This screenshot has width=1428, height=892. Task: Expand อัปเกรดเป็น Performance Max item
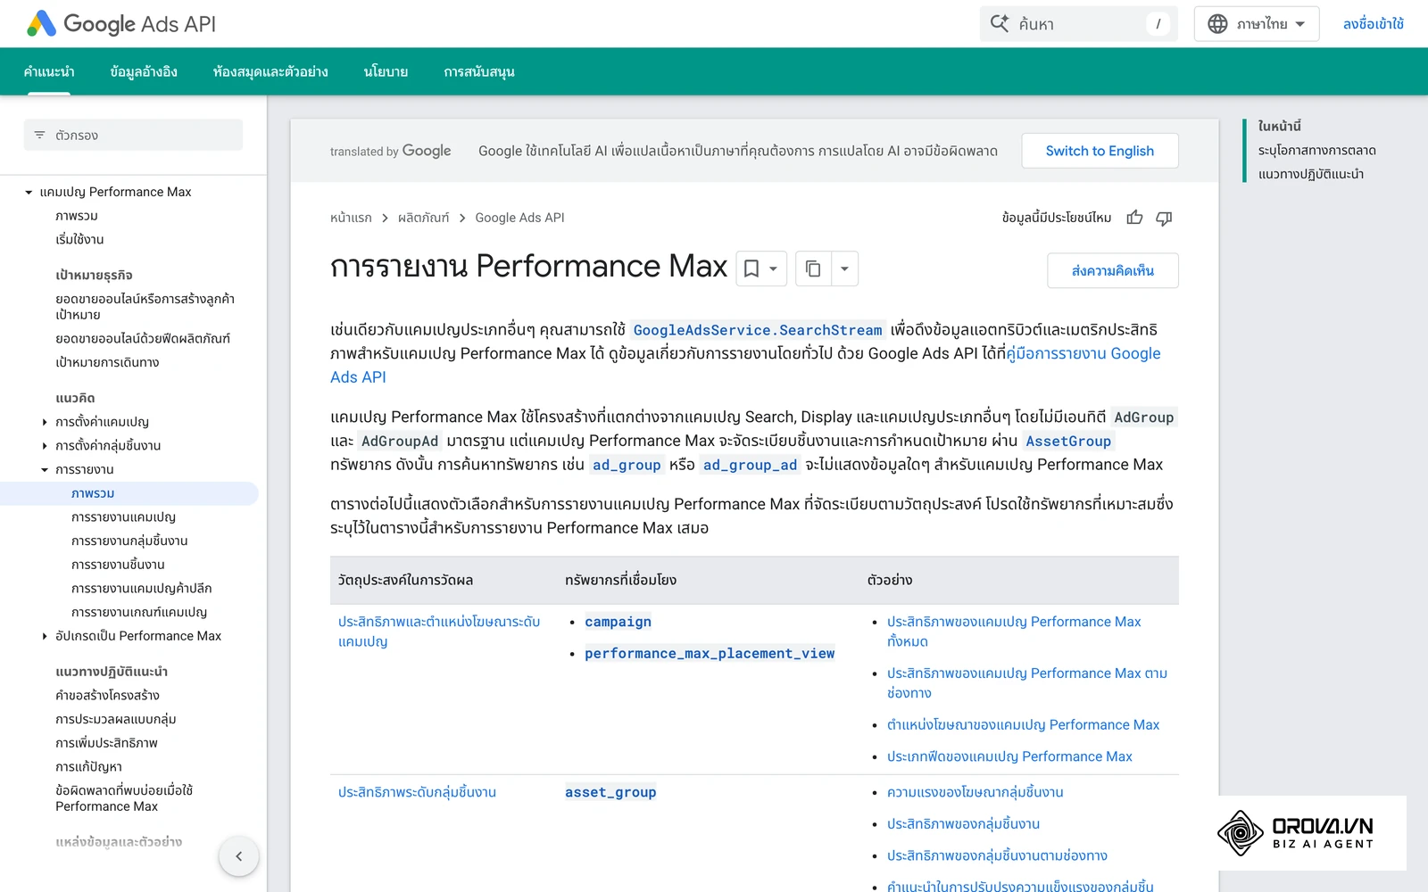pyautogui.click(x=45, y=636)
